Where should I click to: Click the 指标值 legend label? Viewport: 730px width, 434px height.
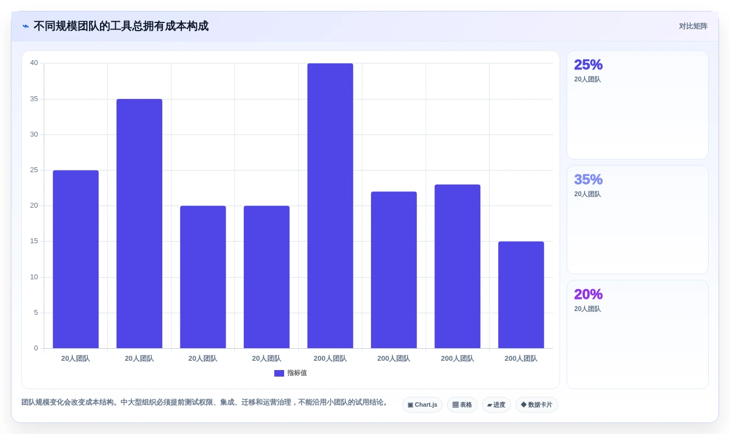pyautogui.click(x=297, y=373)
